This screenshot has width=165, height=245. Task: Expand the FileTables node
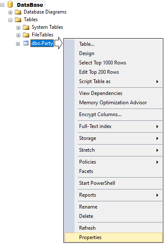18,35
